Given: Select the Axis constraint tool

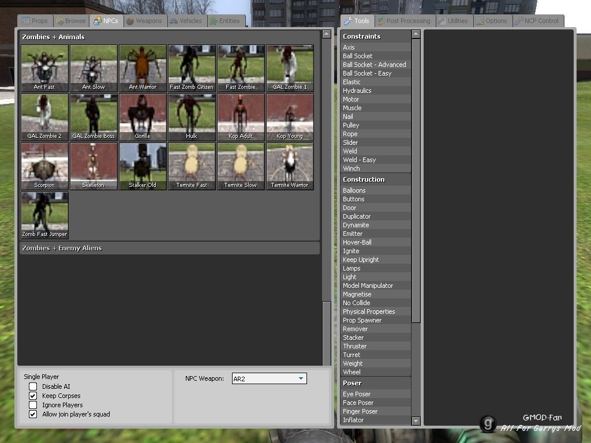Looking at the screenshot, I should (375, 47).
